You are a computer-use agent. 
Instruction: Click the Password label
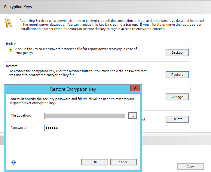pos(19,128)
